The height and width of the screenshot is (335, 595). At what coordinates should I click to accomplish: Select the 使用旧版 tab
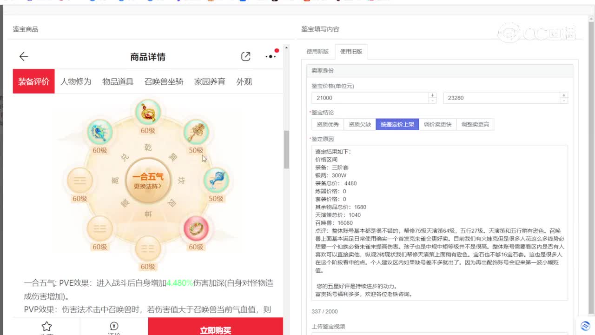tap(351, 52)
